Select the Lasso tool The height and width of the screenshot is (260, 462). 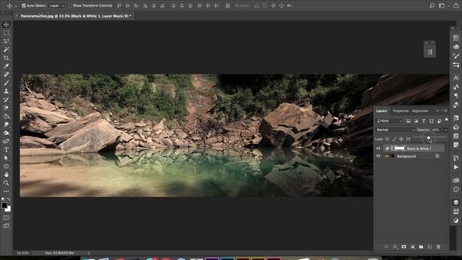[x=6, y=41]
